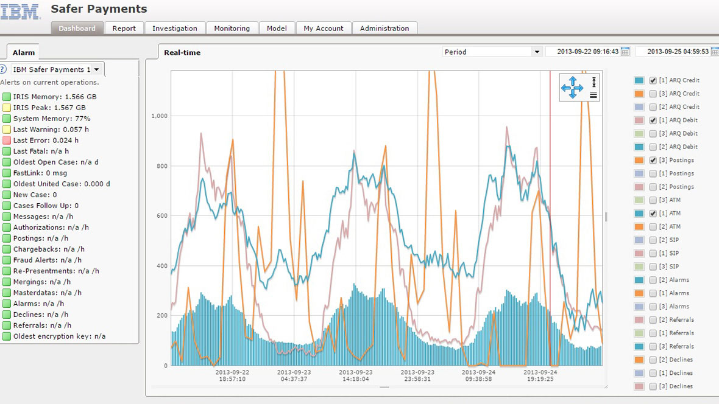
Task: Click the red Last Error status indicator
Action: click(x=7, y=141)
